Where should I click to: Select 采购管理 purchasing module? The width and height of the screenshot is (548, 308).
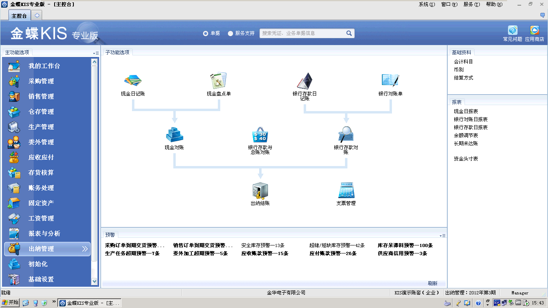pos(41,81)
